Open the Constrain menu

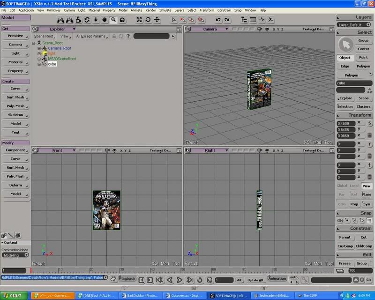(x=224, y=10)
